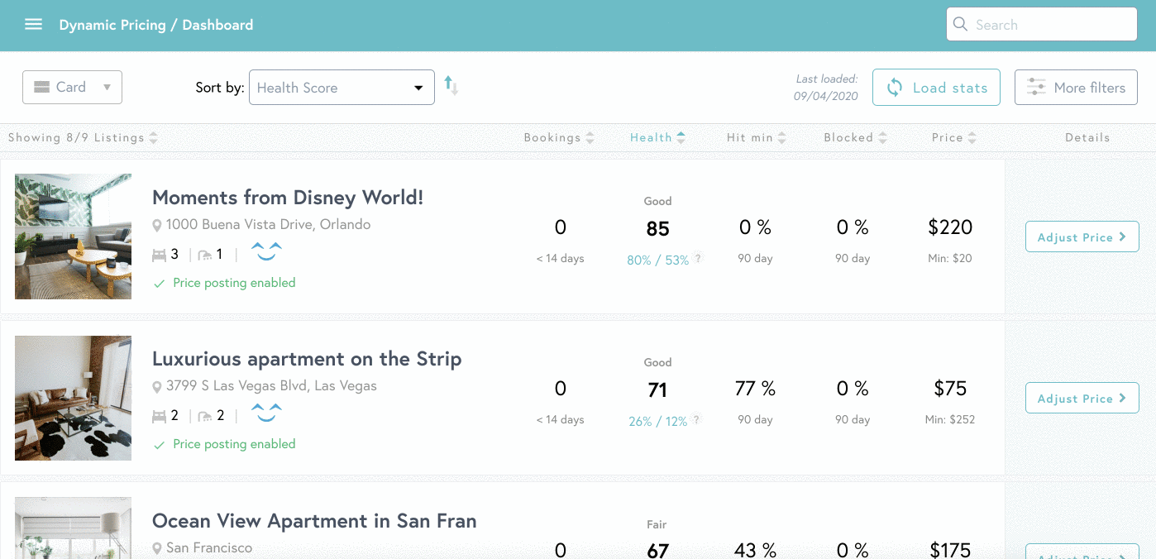Screen dimensions: 1156x559
Task: Click inside the Search input field
Action: (1042, 25)
